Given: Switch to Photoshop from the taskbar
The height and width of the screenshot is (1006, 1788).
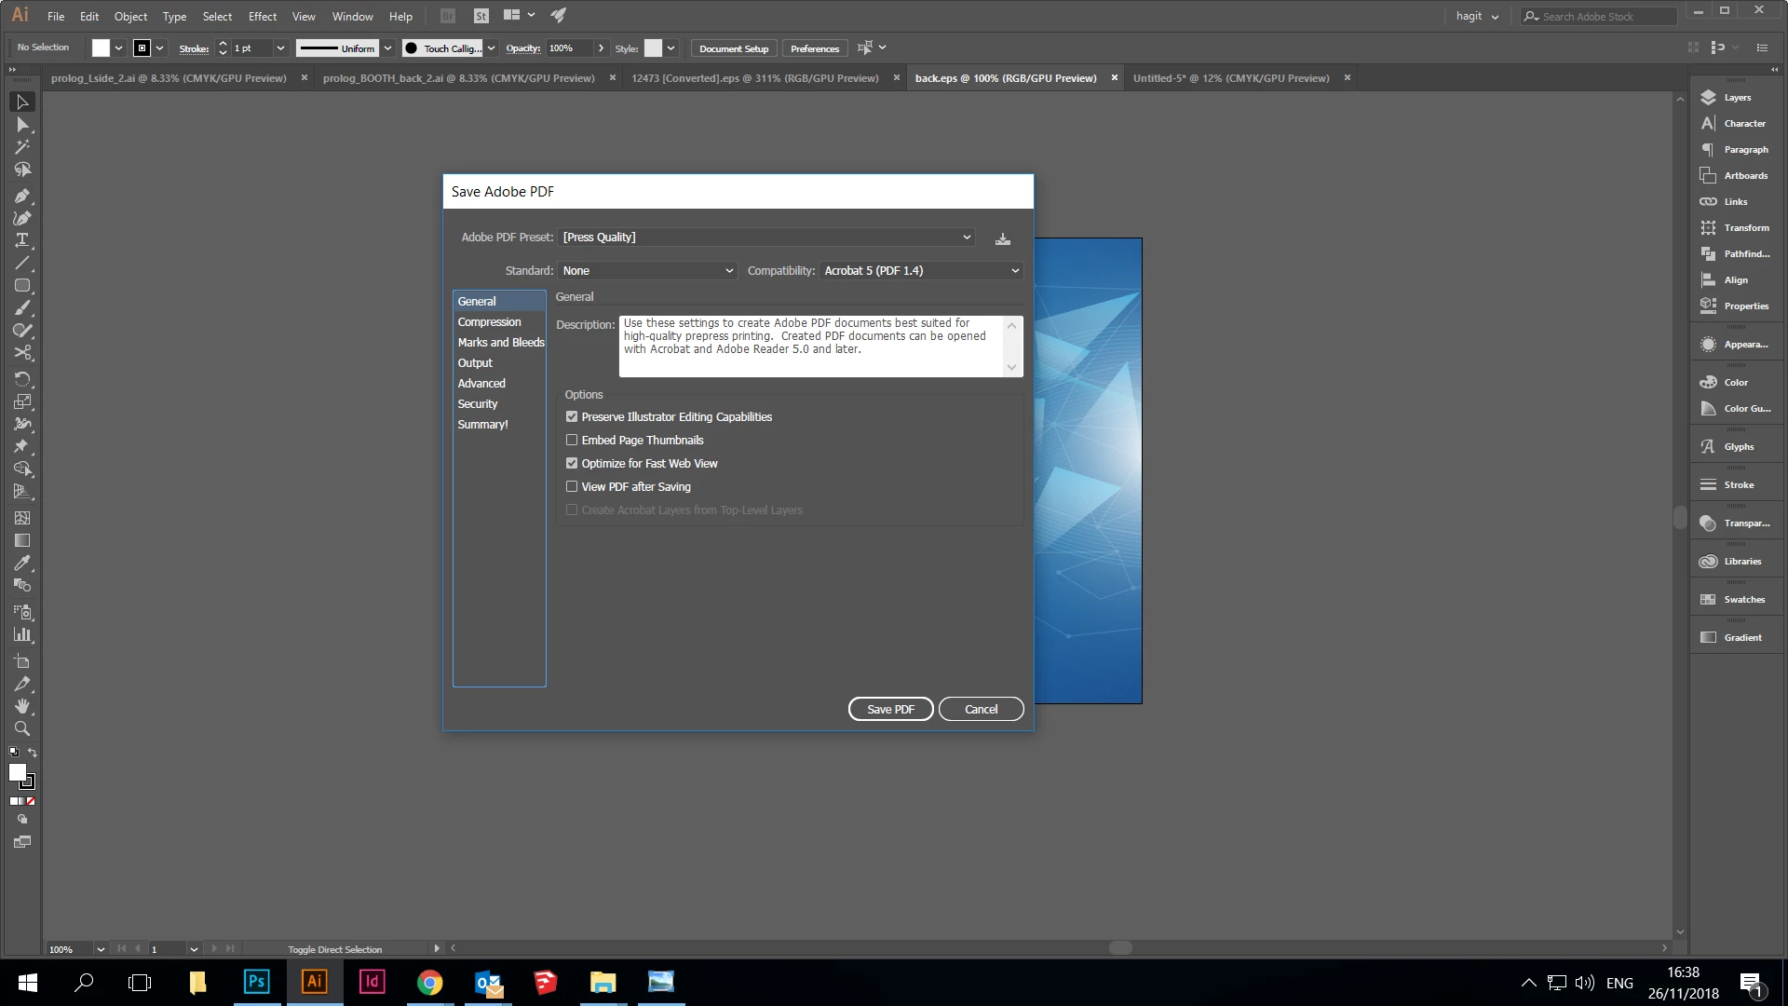Looking at the screenshot, I should coord(256,982).
